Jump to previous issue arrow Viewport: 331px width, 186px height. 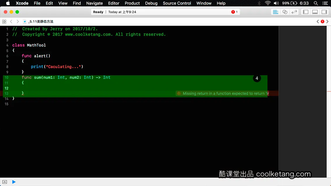[x=318, y=22]
